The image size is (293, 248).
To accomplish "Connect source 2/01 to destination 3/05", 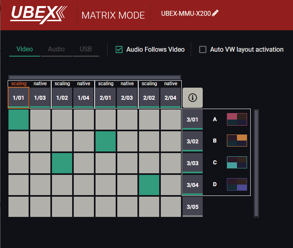I will (x=106, y=207).
